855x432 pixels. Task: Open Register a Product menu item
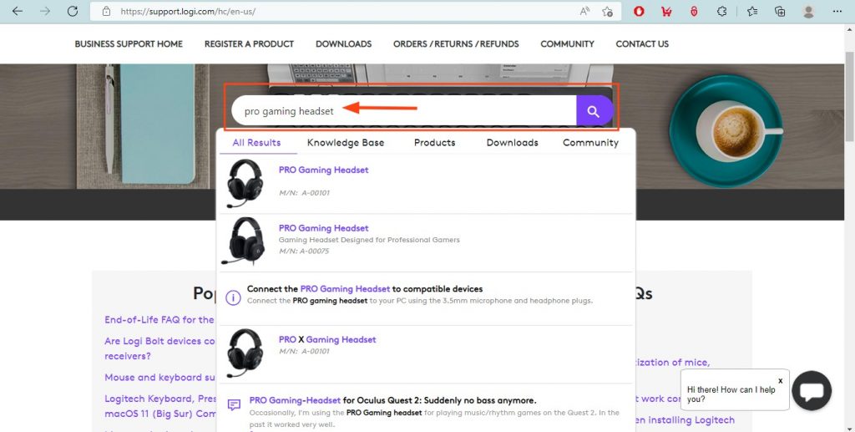pyautogui.click(x=249, y=44)
